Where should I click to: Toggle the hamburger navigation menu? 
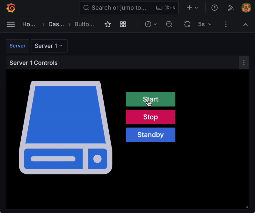[x=11, y=24]
